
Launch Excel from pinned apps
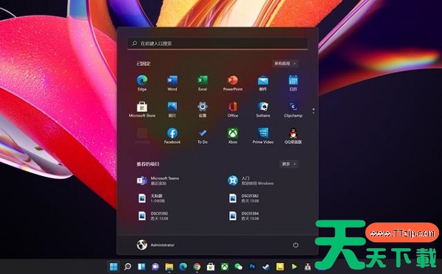(x=203, y=83)
